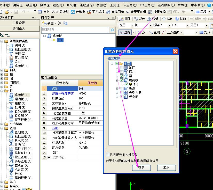
Task: Click 查看钢筋量 view rebar quantity
Action: (x=136, y=12)
